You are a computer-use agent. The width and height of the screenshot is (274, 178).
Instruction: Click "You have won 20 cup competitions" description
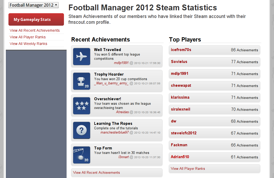120,79
